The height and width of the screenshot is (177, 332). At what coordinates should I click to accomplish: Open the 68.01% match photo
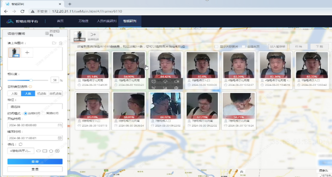129,105
